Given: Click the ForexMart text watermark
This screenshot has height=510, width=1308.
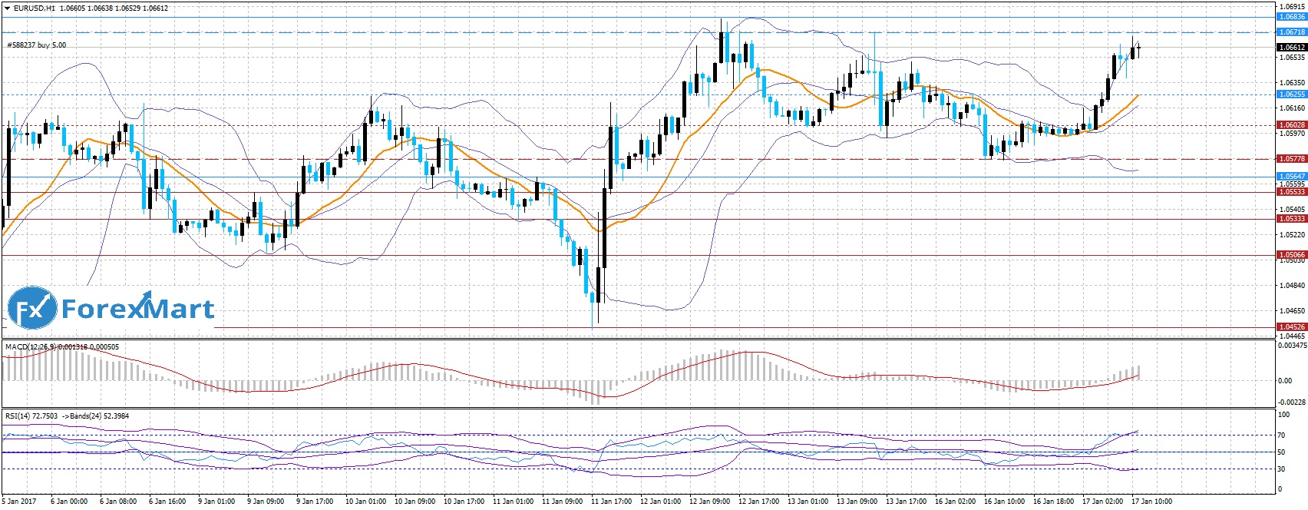Looking at the screenshot, I should click(x=137, y=310).
